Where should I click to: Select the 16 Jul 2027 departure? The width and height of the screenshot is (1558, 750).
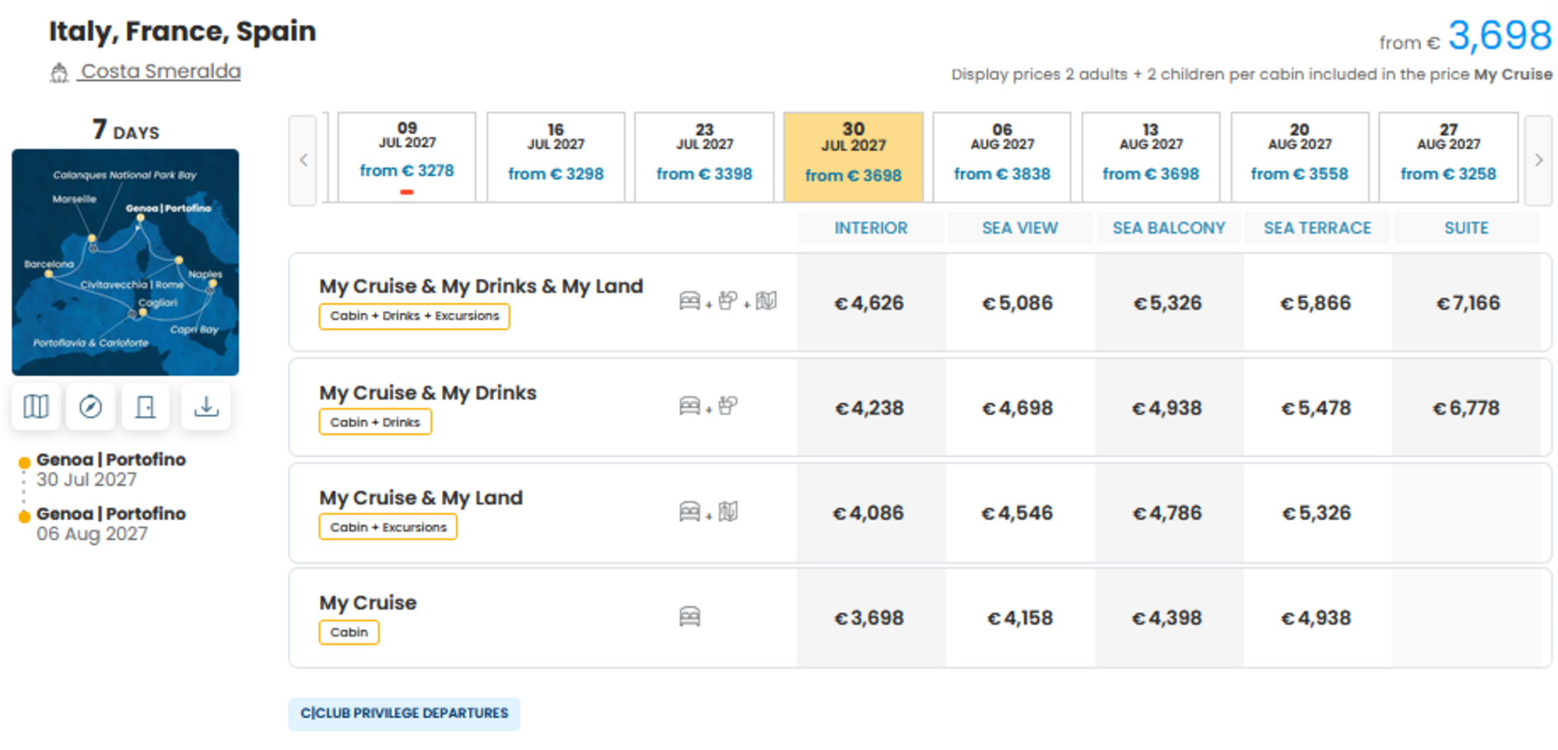pyautogui.click(x=556, y=157)
